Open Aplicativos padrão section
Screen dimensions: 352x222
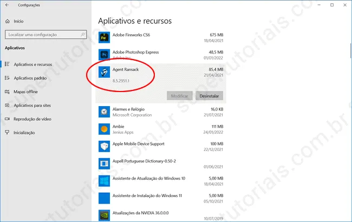click(x=30, y=78)
